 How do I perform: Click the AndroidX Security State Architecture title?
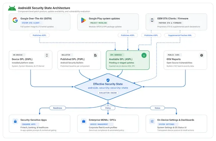[44, 8]
